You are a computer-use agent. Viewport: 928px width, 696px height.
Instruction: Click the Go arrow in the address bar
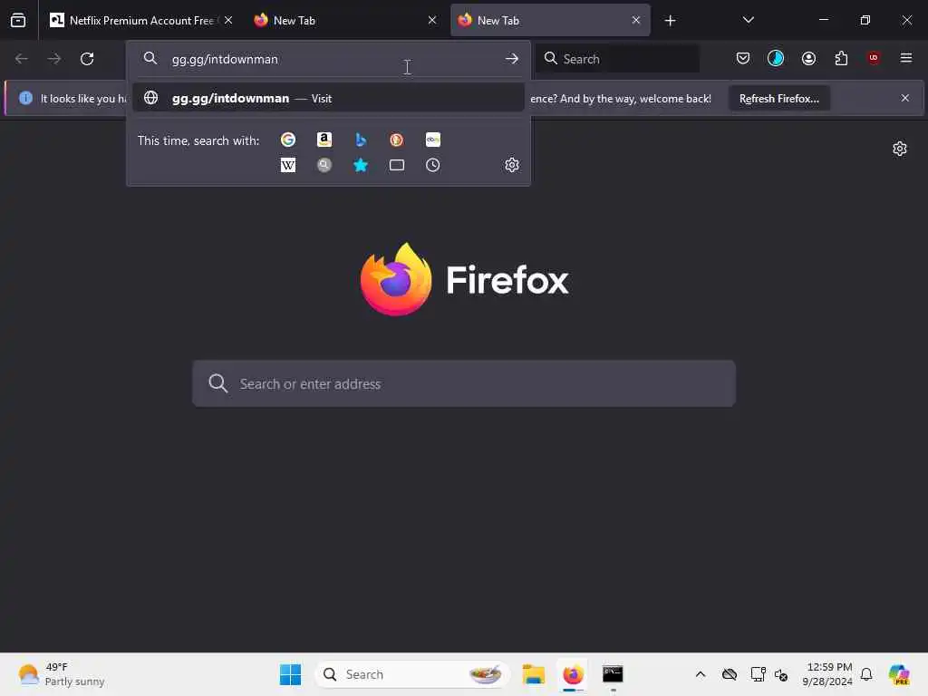[512, 59]
